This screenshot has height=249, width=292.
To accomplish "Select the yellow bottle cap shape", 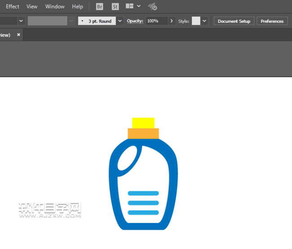I will (x=143, y=122).
